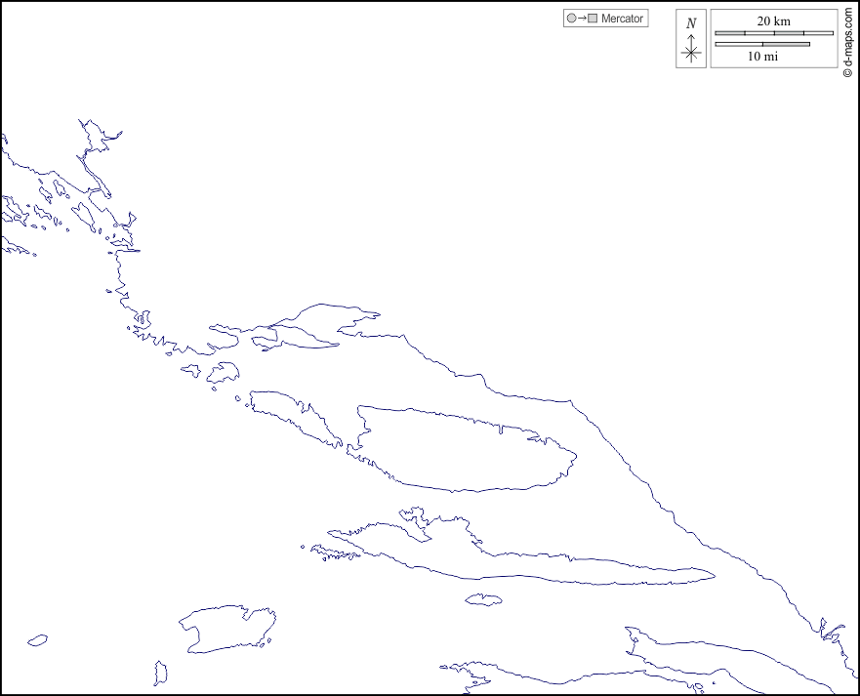The image size is (860, 696).
Task: Click the "20 km" scale label
Action: coord(773,20)
